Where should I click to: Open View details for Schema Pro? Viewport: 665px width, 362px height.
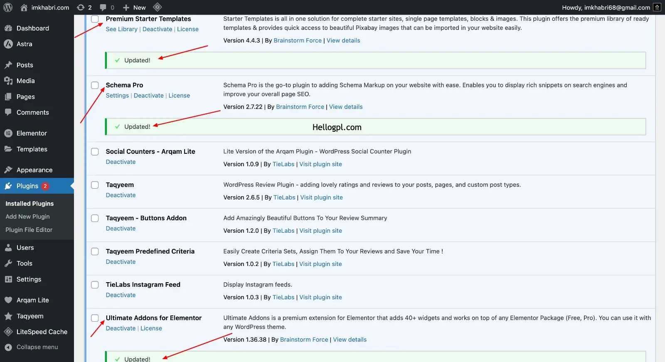[x=346, y=107]
